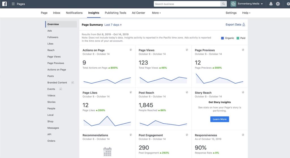This screenshot has width=290, height=158.
Task: Click the Page Views line chart
Action: [163, 80]
